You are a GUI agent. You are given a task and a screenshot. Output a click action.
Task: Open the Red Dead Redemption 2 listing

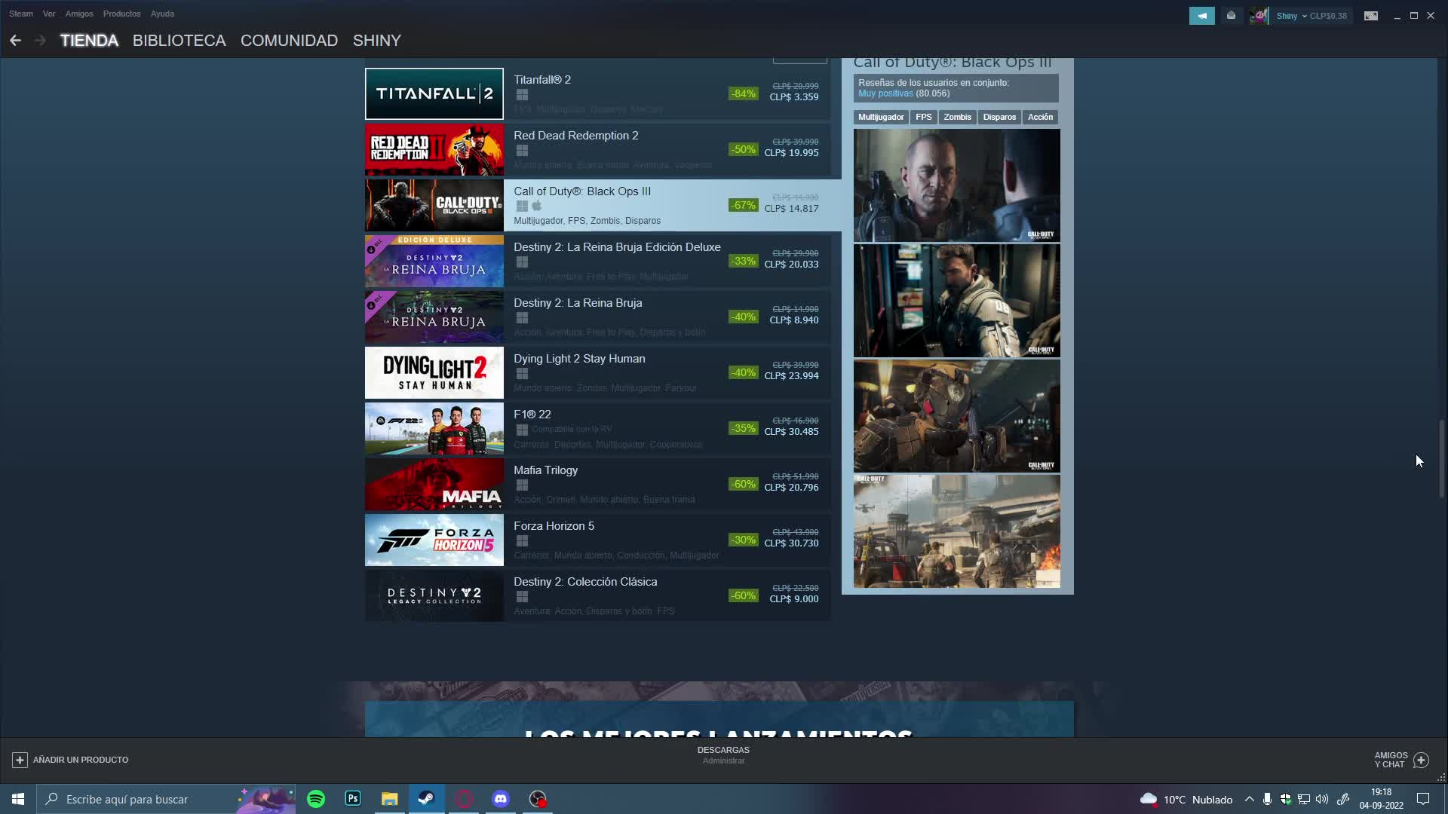597,149
